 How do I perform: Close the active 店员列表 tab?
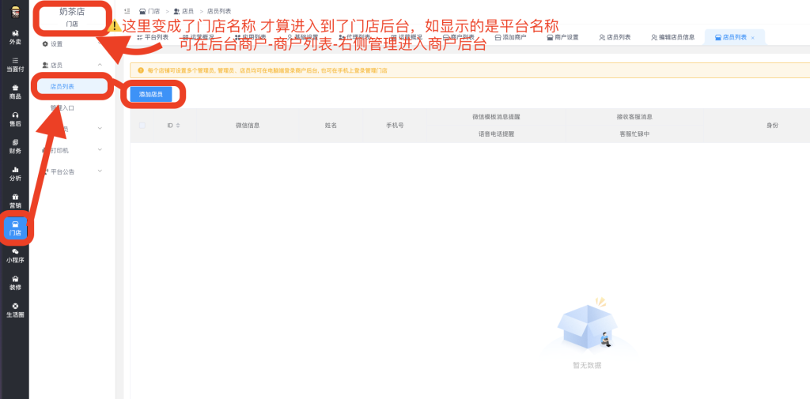pyautogui.click(x=752, y=38)
